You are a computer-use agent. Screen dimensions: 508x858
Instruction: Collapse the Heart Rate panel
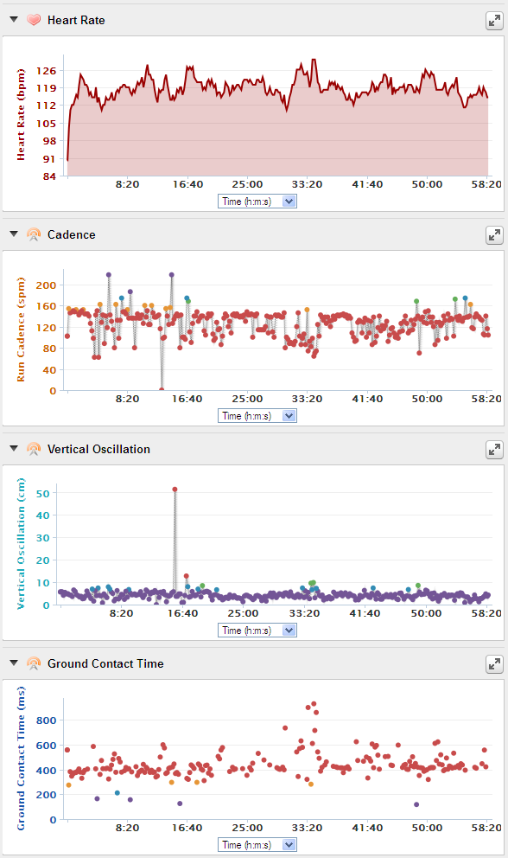(14, 19)
